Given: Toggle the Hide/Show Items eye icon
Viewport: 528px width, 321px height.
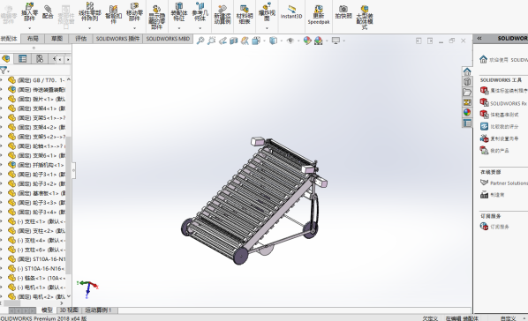Looking at the screenshot, I should point(290,41).
